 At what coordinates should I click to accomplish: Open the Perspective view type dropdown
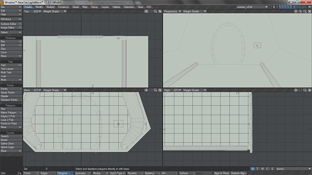[x=172, y=11]
